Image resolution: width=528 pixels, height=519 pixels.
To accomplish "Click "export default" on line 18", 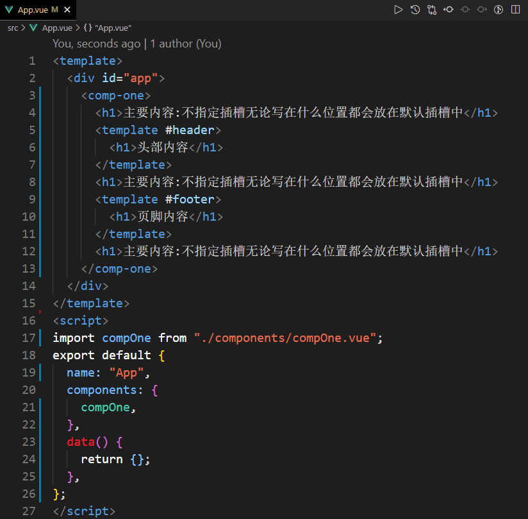I will 102,355.
